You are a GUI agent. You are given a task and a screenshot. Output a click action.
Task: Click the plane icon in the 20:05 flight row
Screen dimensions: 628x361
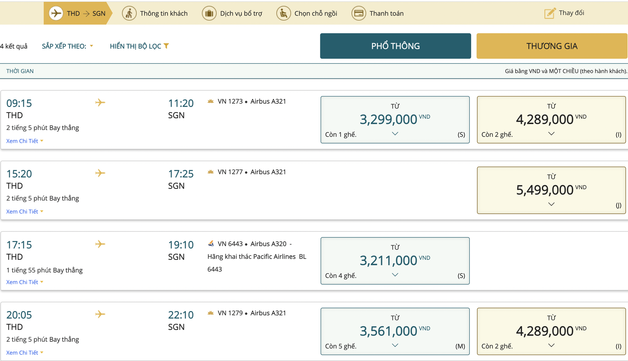100,314
